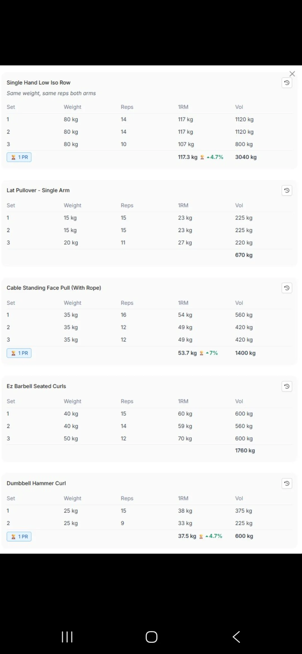This screenshot has height=654, width=302.
Task: Close the workout summary panel
Action: (292, 74)
